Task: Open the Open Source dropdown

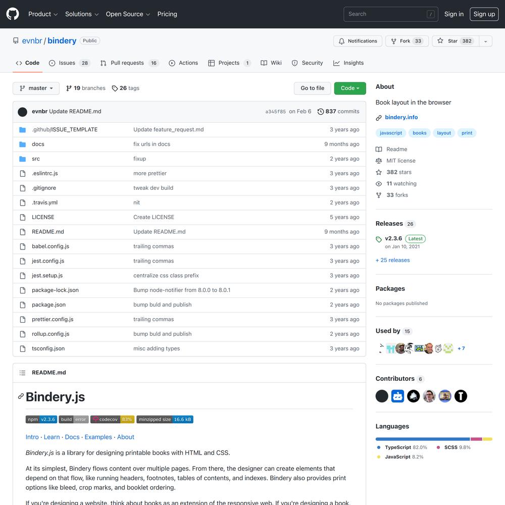Action: [128, 14]
